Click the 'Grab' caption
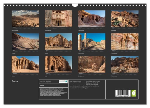150x108 pixels. tap(46, 76)
